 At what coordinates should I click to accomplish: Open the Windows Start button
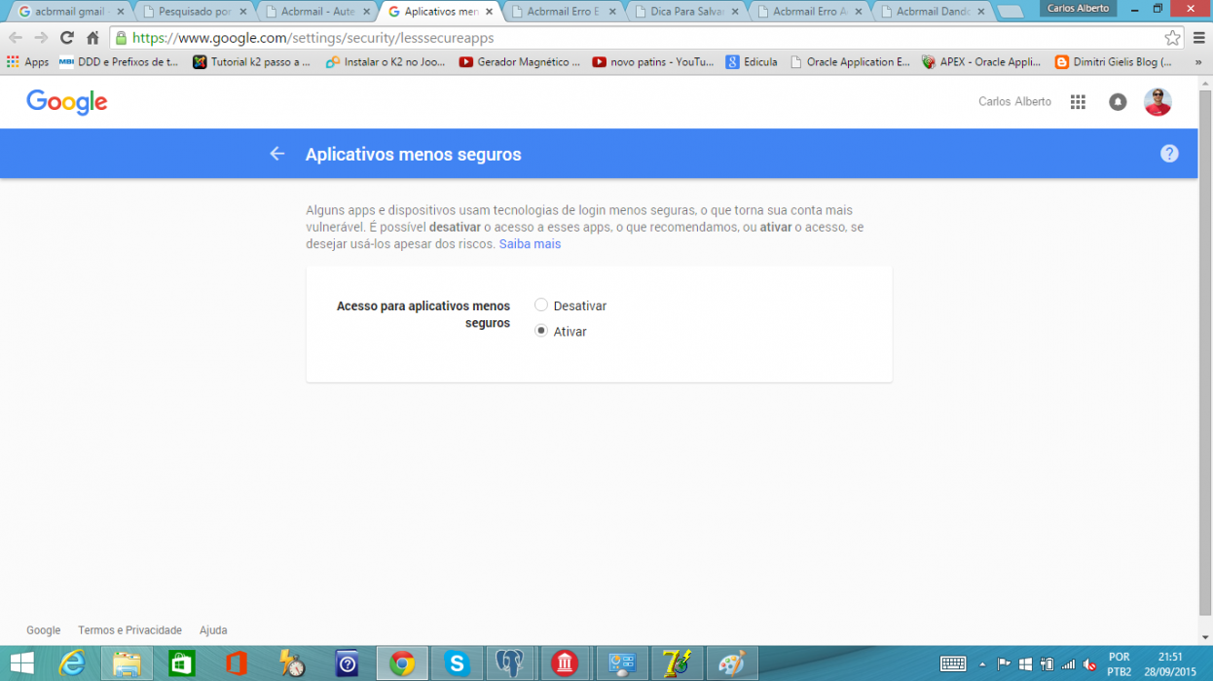[x=21, y=663]
